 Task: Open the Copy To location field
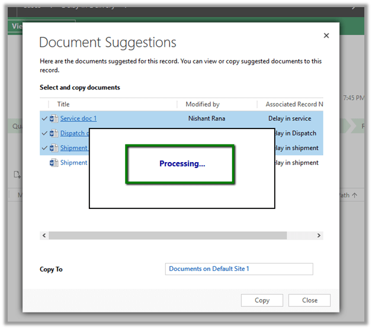(239, 269)
